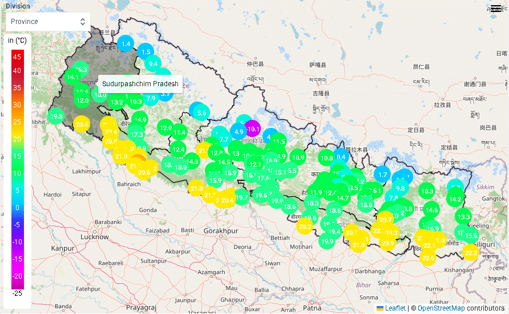Click the 14.3 station marker
509x314 pixels.
[x=192, y=161]
